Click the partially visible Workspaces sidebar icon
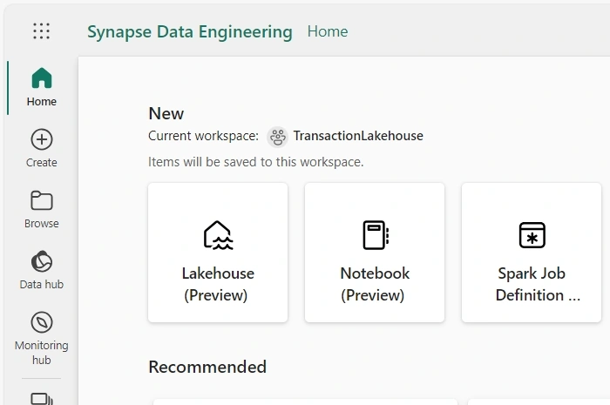 [x=42, y=399]
